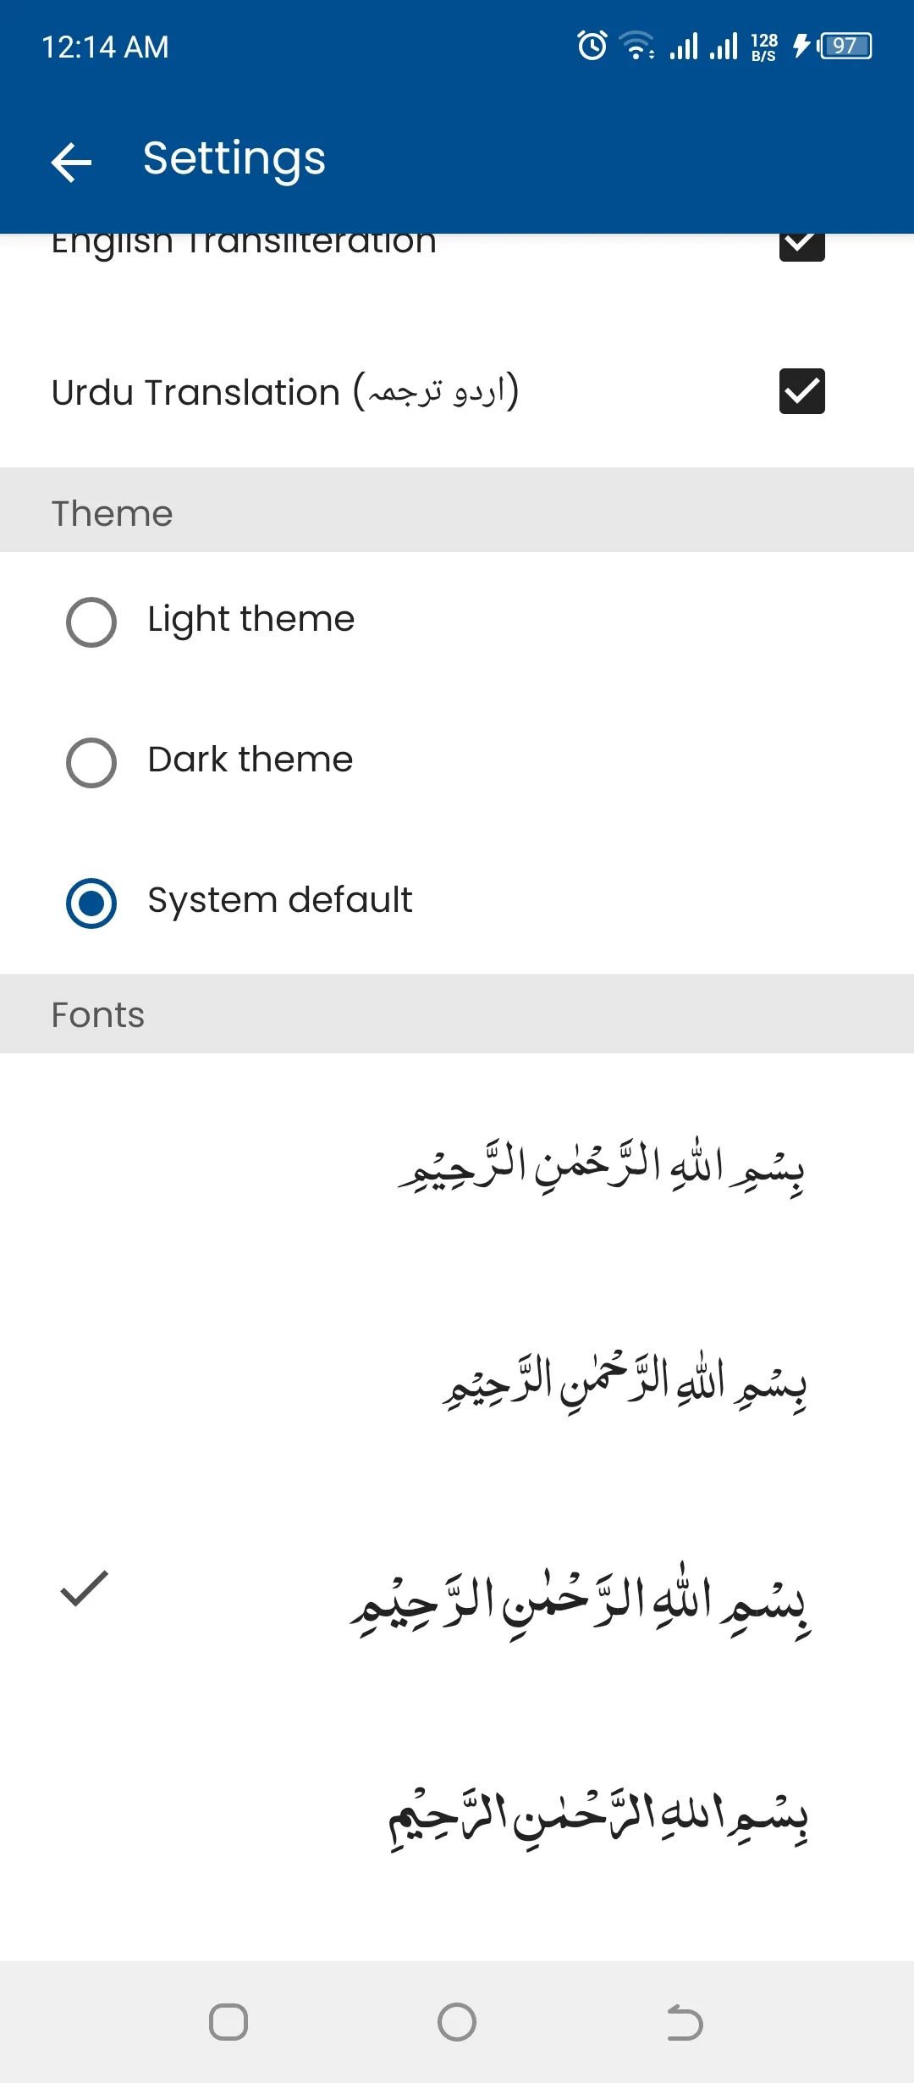Tap the signal strength icon

tap(682, 47)
